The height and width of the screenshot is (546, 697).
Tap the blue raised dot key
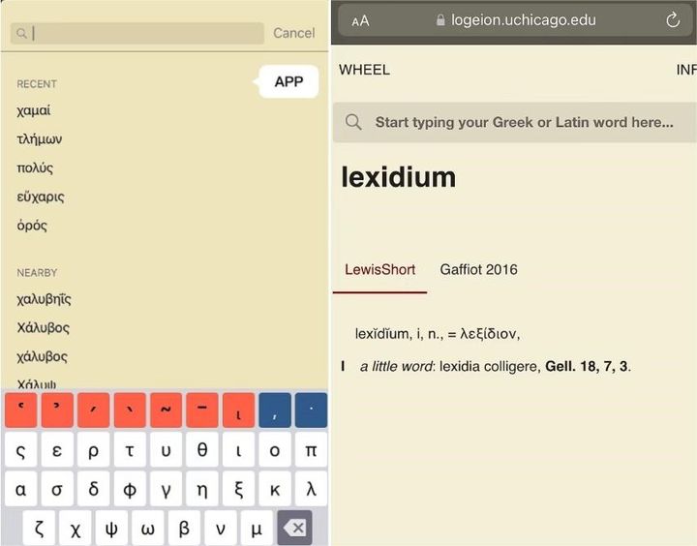click(311, 409)
